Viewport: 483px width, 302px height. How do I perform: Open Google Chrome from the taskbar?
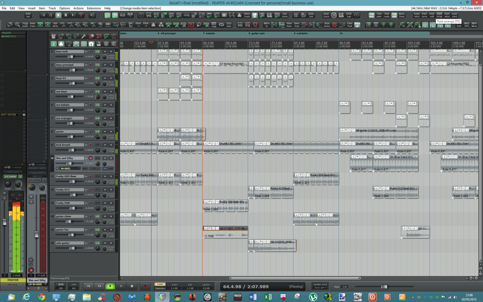click(41, 297)
